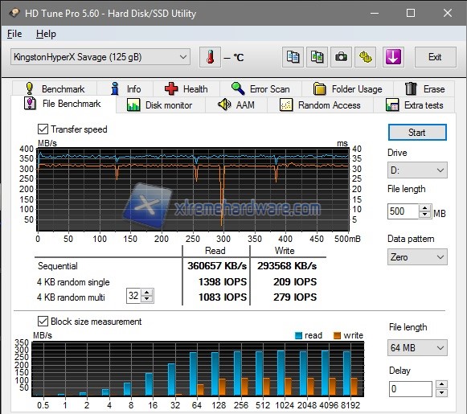Viewport: 467px width, 414px height.
Task: Click the Delay 0 input field
Action: [411, 389]
